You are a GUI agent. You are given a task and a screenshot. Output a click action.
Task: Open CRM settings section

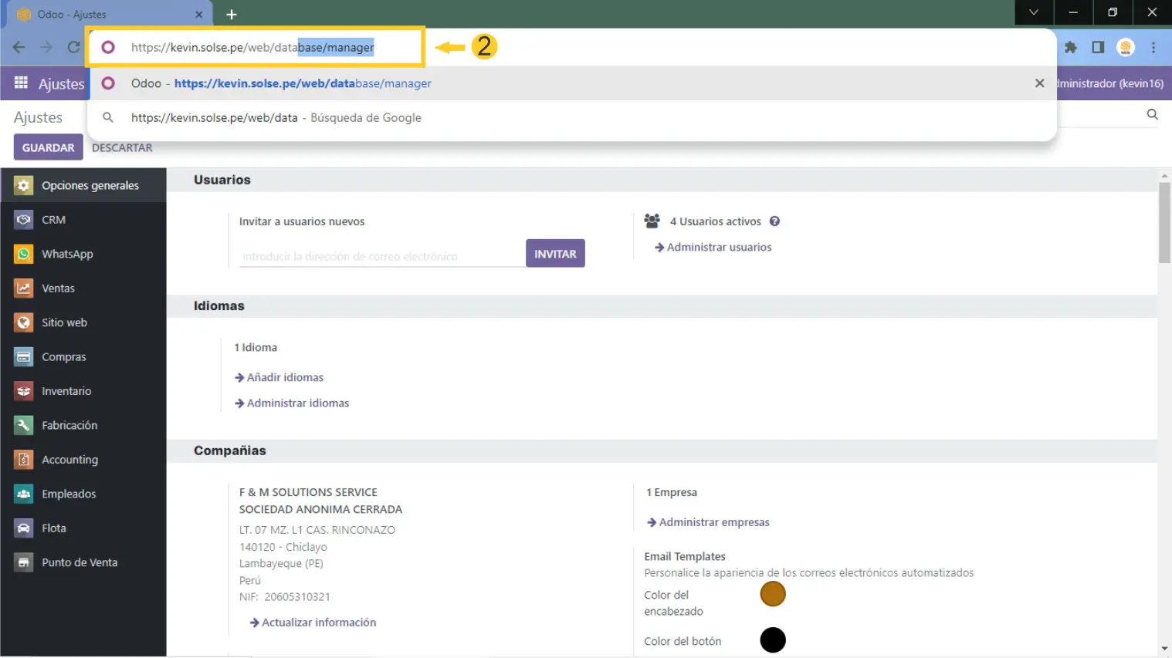[53, 220]
